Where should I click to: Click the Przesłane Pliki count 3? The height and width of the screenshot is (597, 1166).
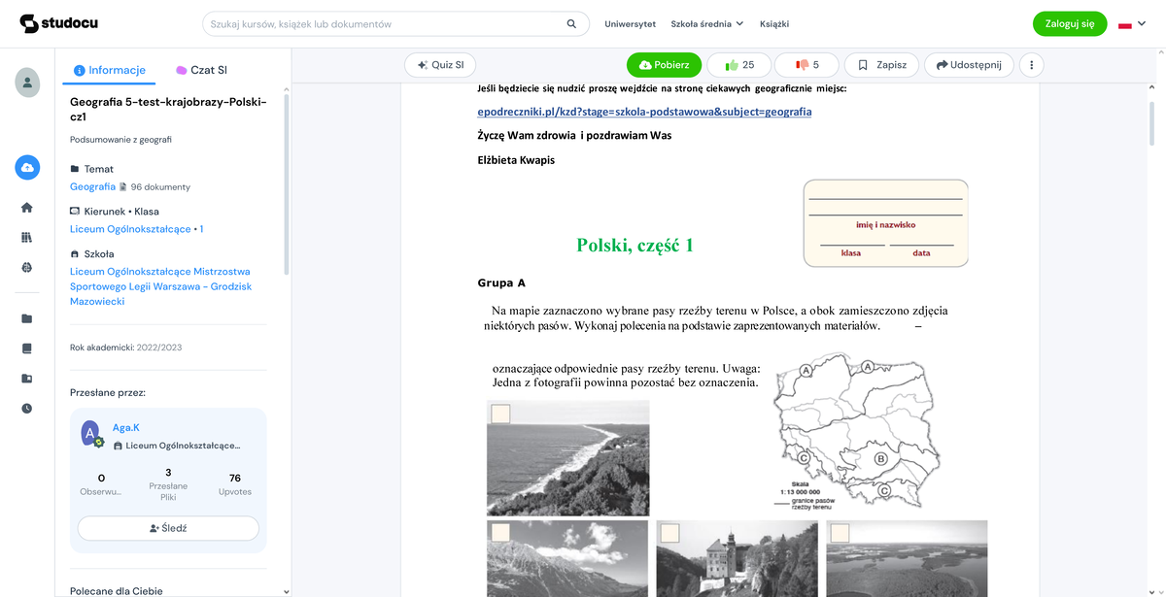click(168, 472)
